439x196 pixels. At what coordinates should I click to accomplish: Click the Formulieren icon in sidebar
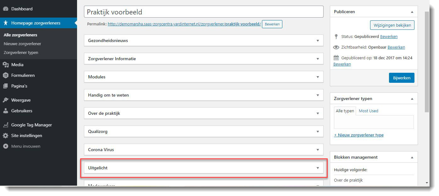pyautogui.click(x=5, y=75)
